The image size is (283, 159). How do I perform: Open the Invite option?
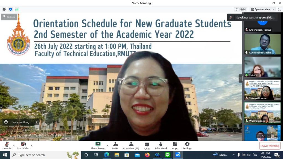click(x=115, y=146)
